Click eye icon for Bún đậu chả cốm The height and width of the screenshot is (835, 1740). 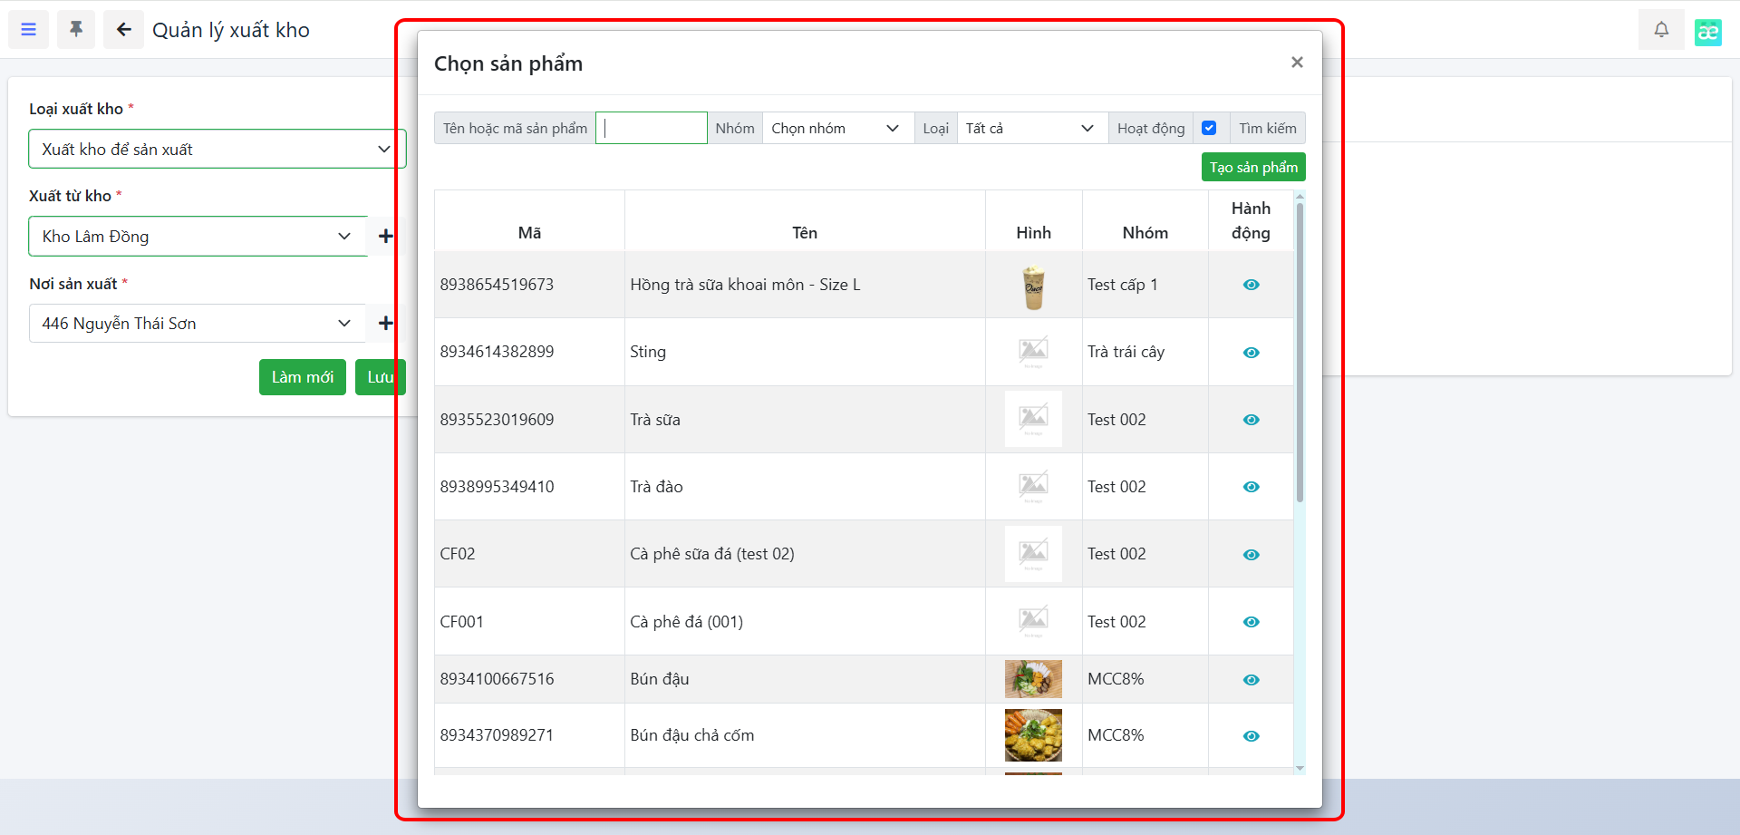click(x=1251, y=736)
